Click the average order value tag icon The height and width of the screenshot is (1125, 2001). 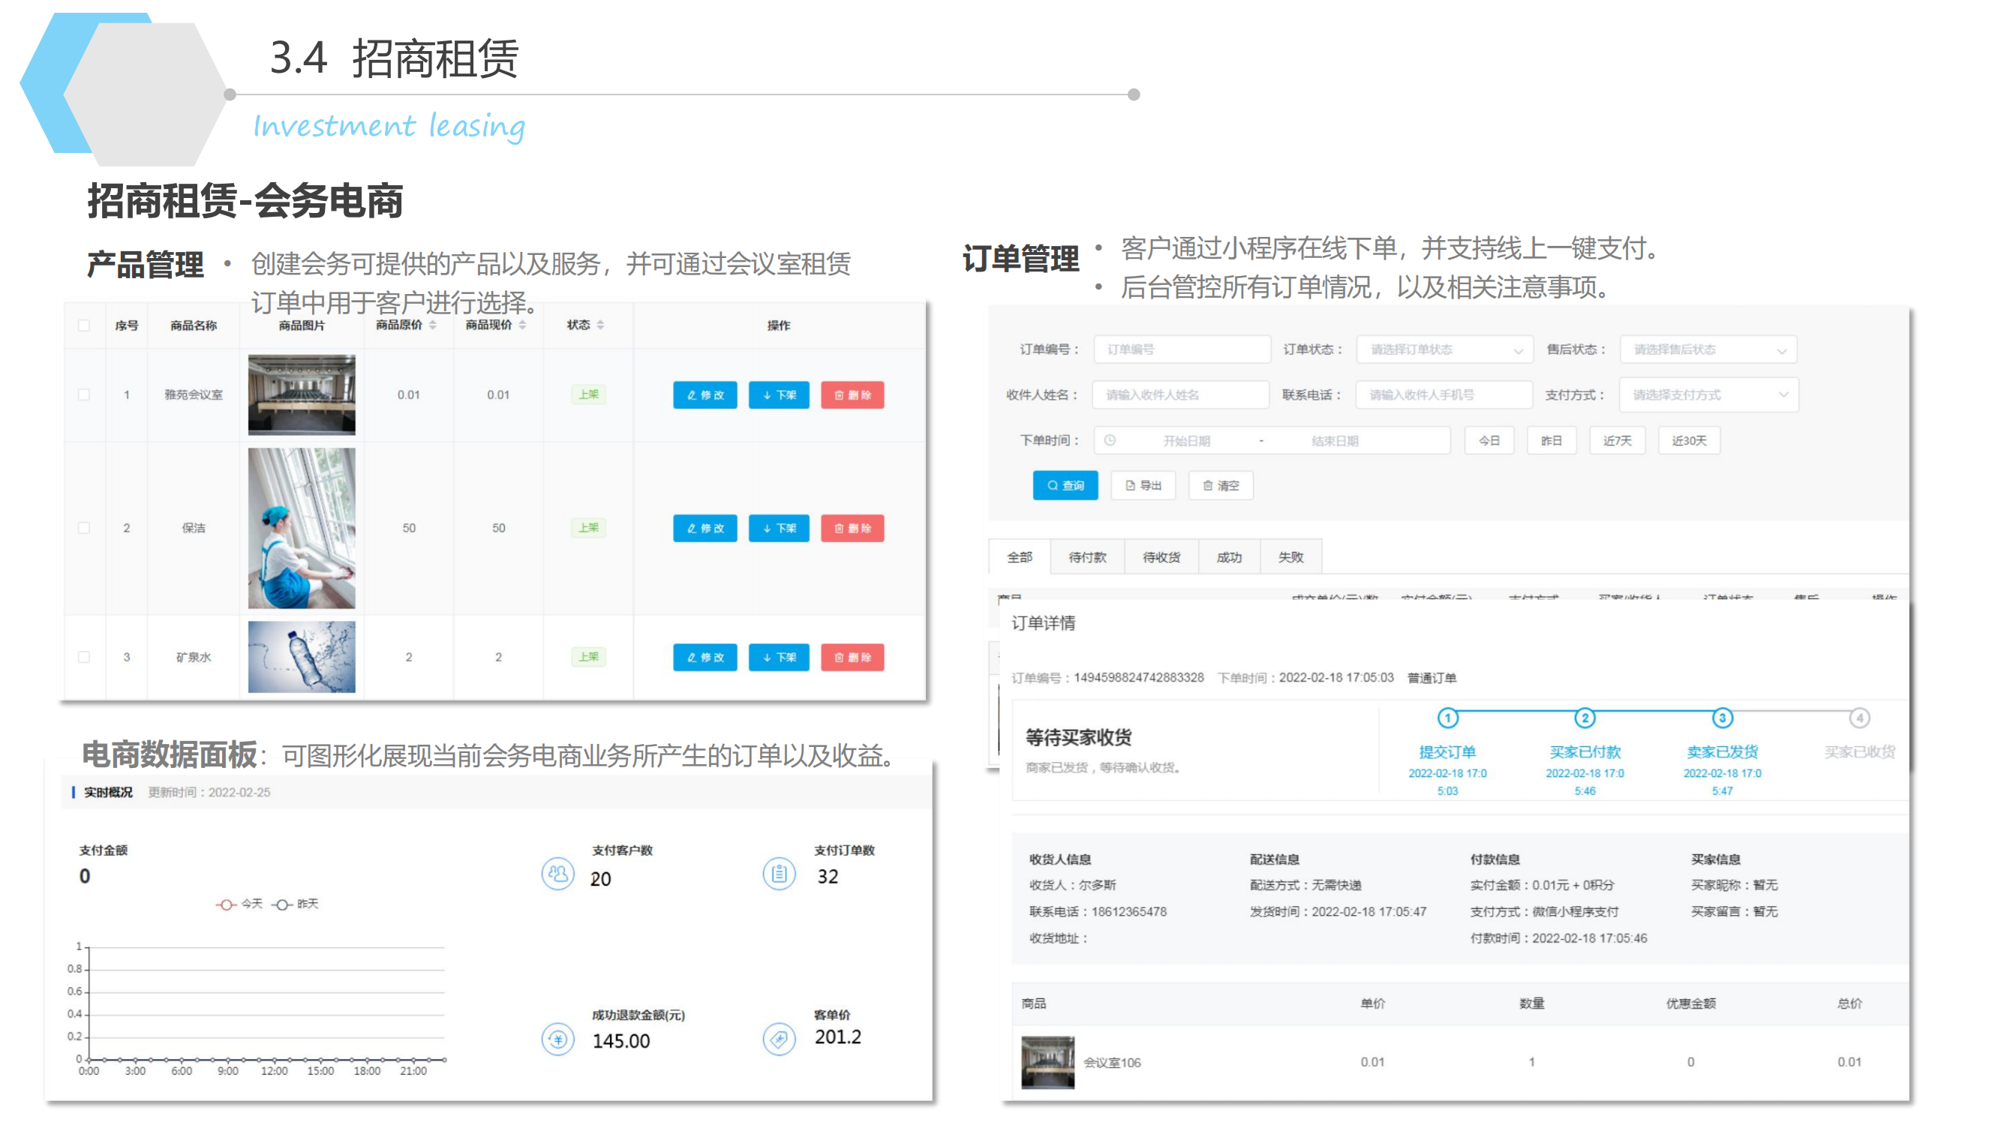[778, 1039]
